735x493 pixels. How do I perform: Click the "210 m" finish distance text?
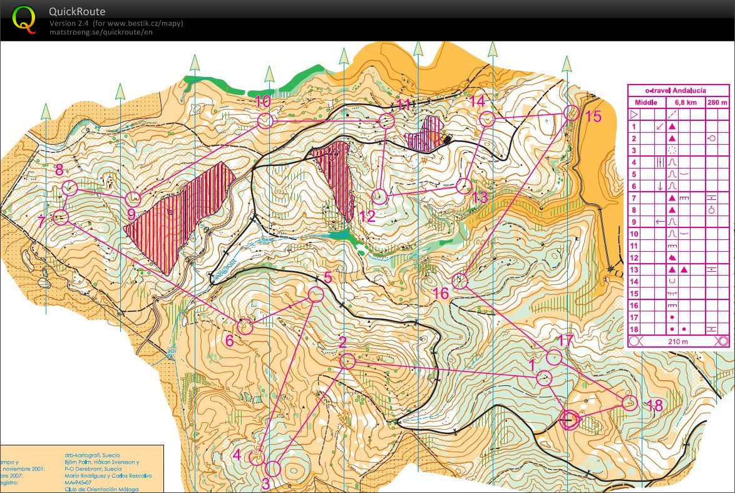678,341
